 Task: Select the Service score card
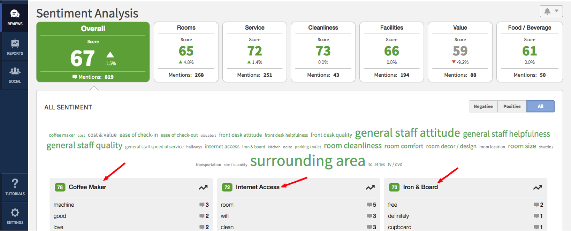click(x=255, y=52)
